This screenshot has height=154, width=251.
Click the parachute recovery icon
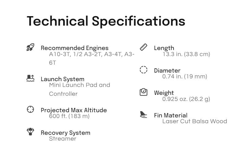pyautogui.click(x=30, y=132)
